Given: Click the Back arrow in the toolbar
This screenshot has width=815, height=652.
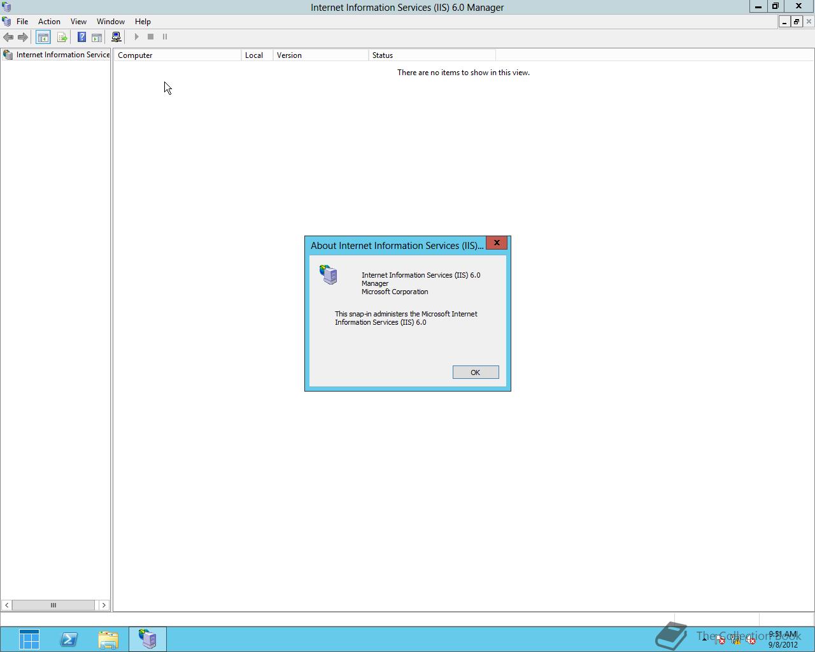Looking at the screenshot, I should click(x=8, y=37).
